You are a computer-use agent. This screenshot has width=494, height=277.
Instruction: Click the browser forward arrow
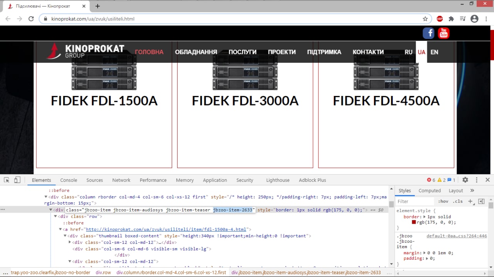[20, 18]
